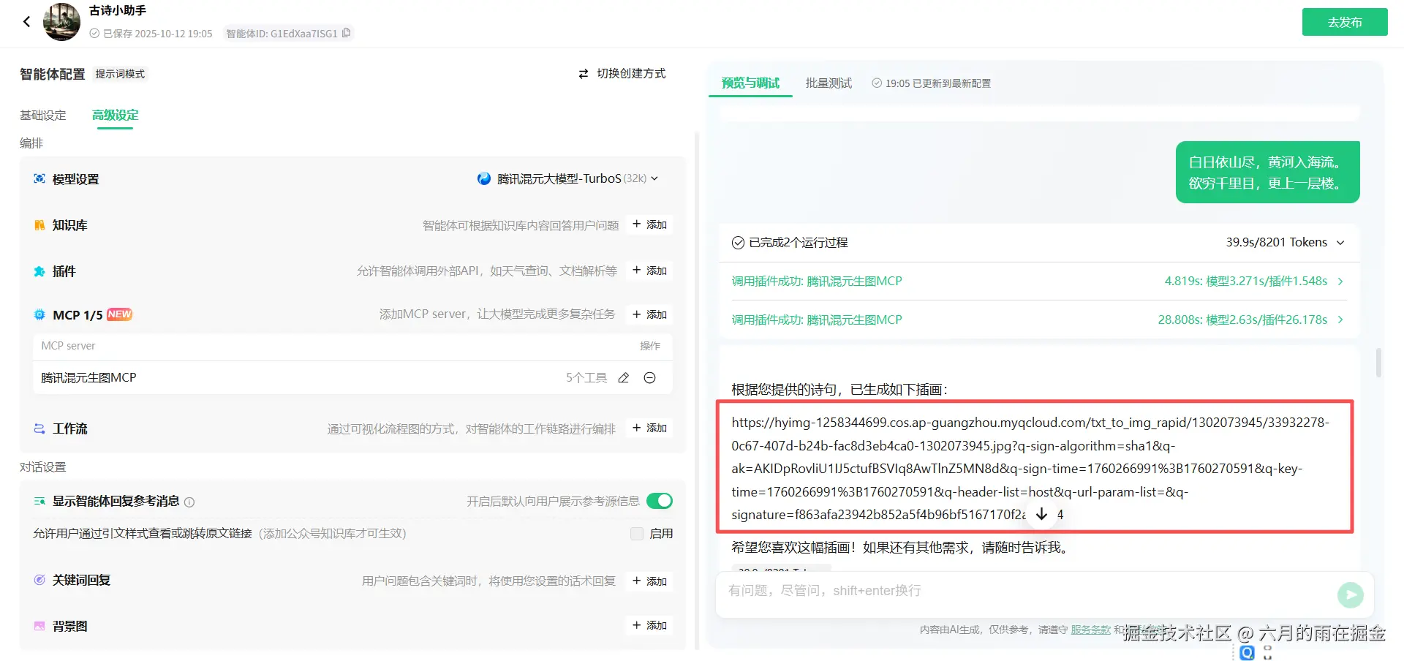The height and width of the screenshot is (661, 1404).
Task: Edit the 腾讯混元生图MCP server entry
Action: pos(624,378)
